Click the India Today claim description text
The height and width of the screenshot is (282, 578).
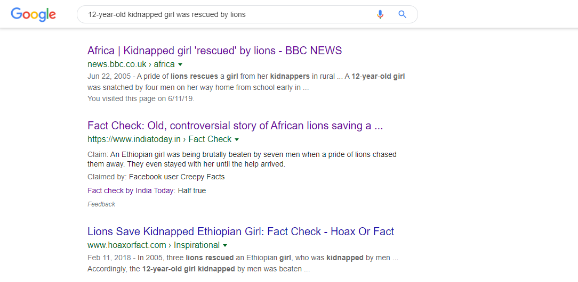[242, 159]
